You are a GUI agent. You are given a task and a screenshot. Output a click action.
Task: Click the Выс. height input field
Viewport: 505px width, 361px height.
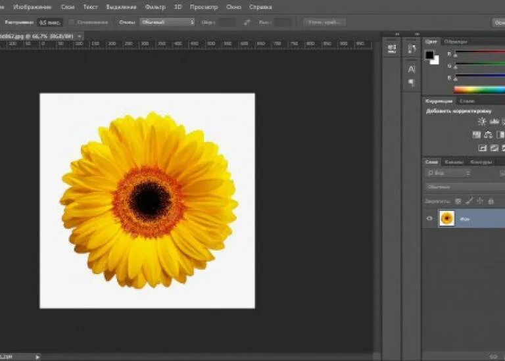[x=283, y=22]
